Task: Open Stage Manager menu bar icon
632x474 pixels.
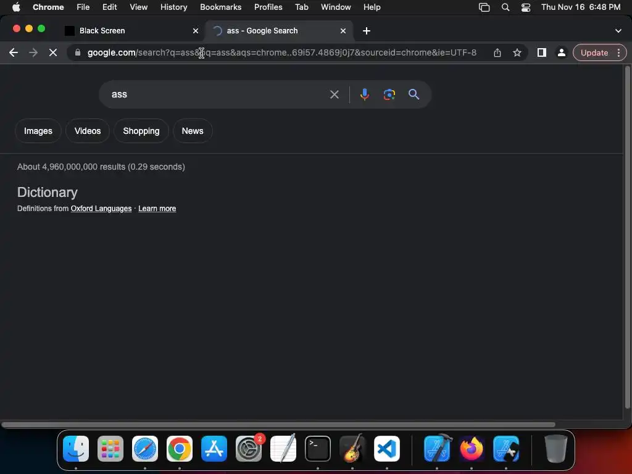Action: [484, 7]
